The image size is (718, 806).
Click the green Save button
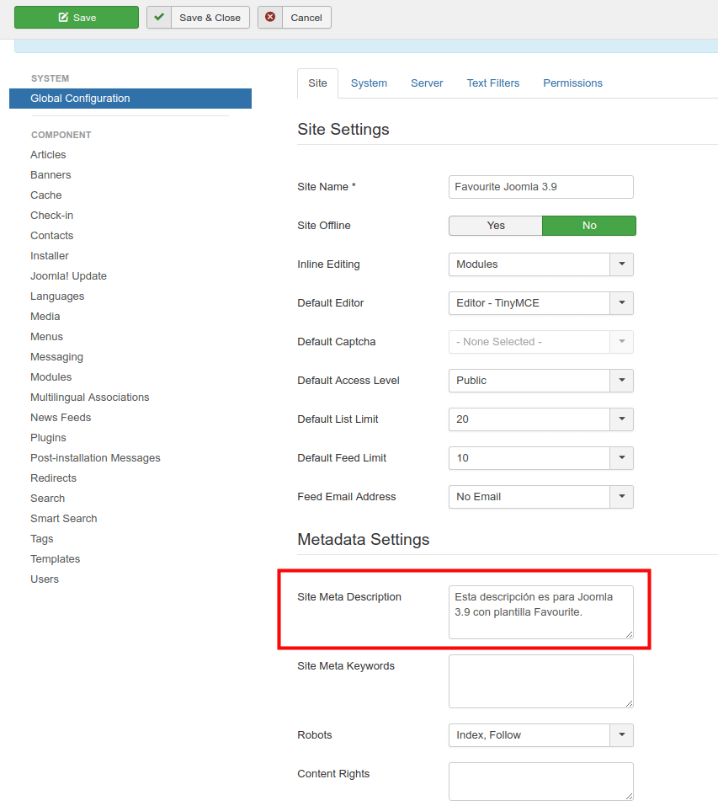pos(77,18)
